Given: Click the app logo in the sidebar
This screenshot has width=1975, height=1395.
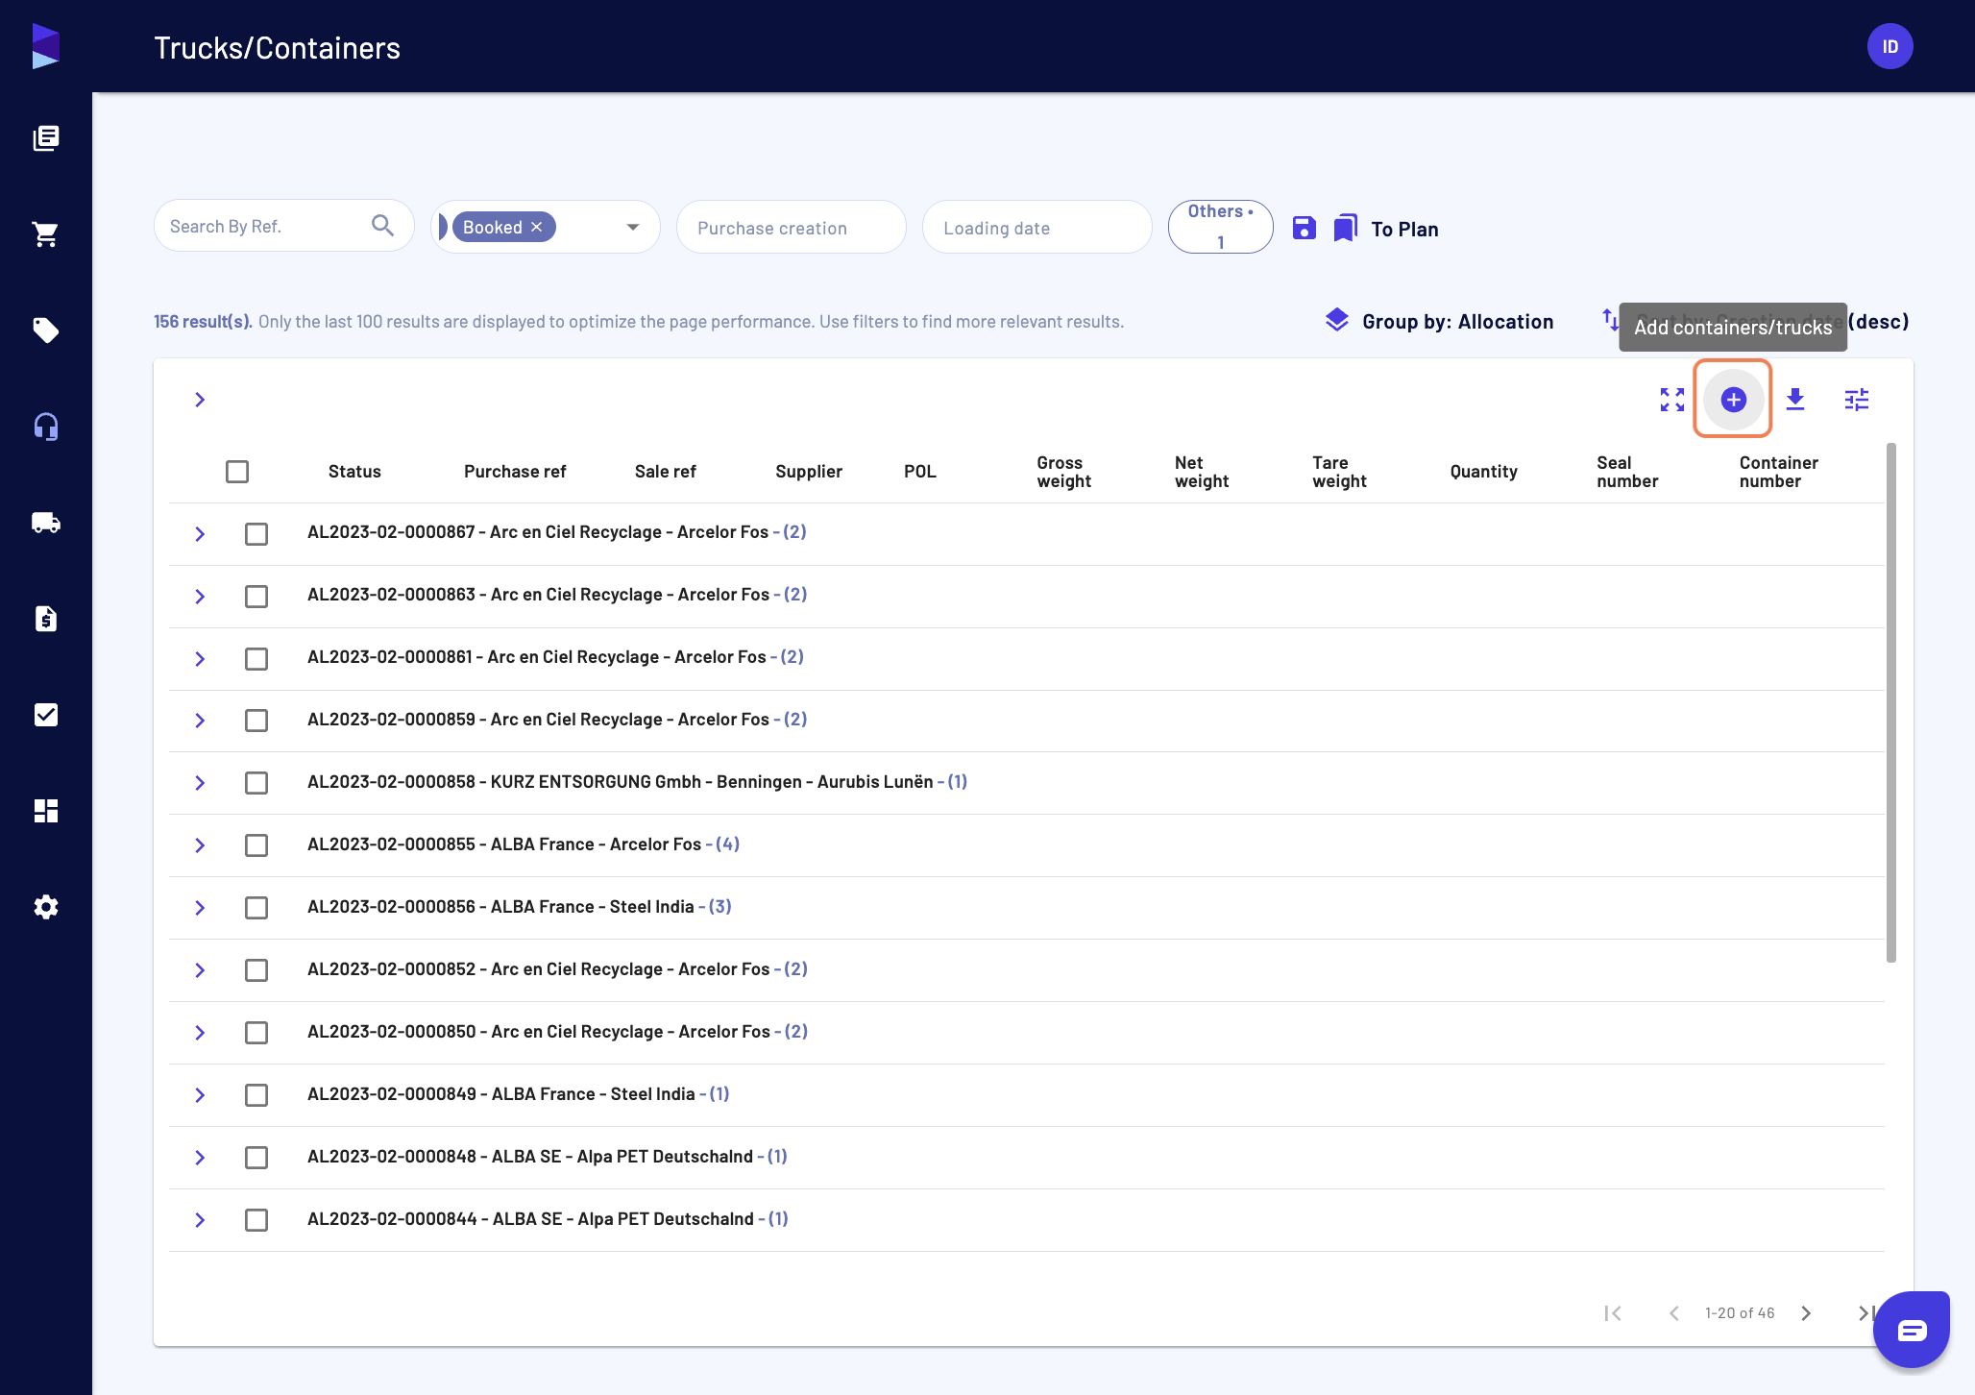Looking at the screenshot, I should point(45,46).
